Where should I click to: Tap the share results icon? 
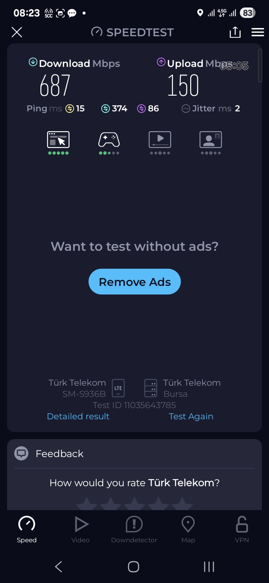[x=235, y=32]
